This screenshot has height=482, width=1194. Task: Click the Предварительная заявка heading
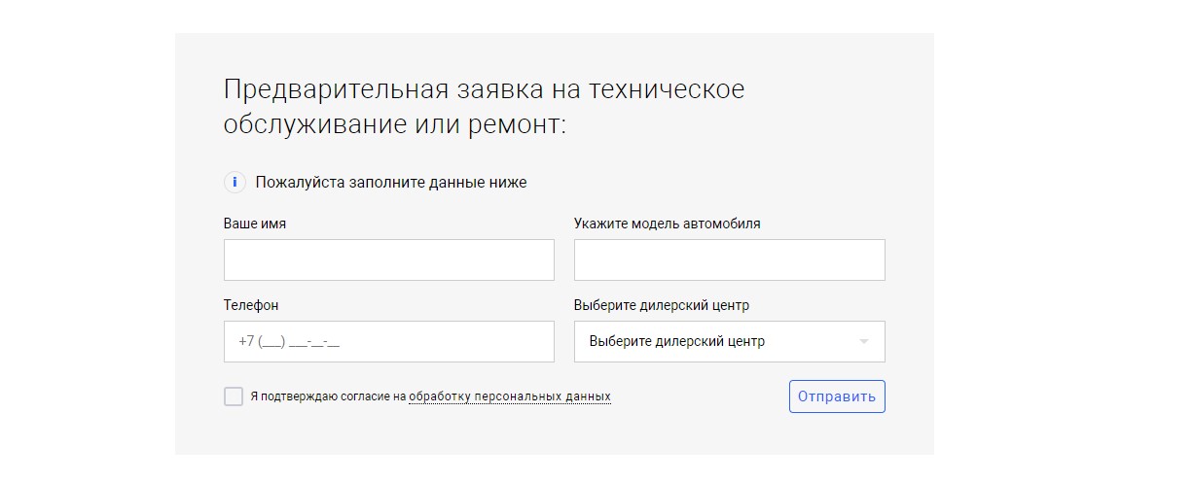pyautogui.click(x=484, y=90)
